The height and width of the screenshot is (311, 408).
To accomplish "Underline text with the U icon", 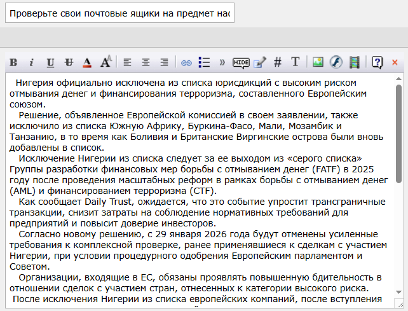I will click(50, 62).
